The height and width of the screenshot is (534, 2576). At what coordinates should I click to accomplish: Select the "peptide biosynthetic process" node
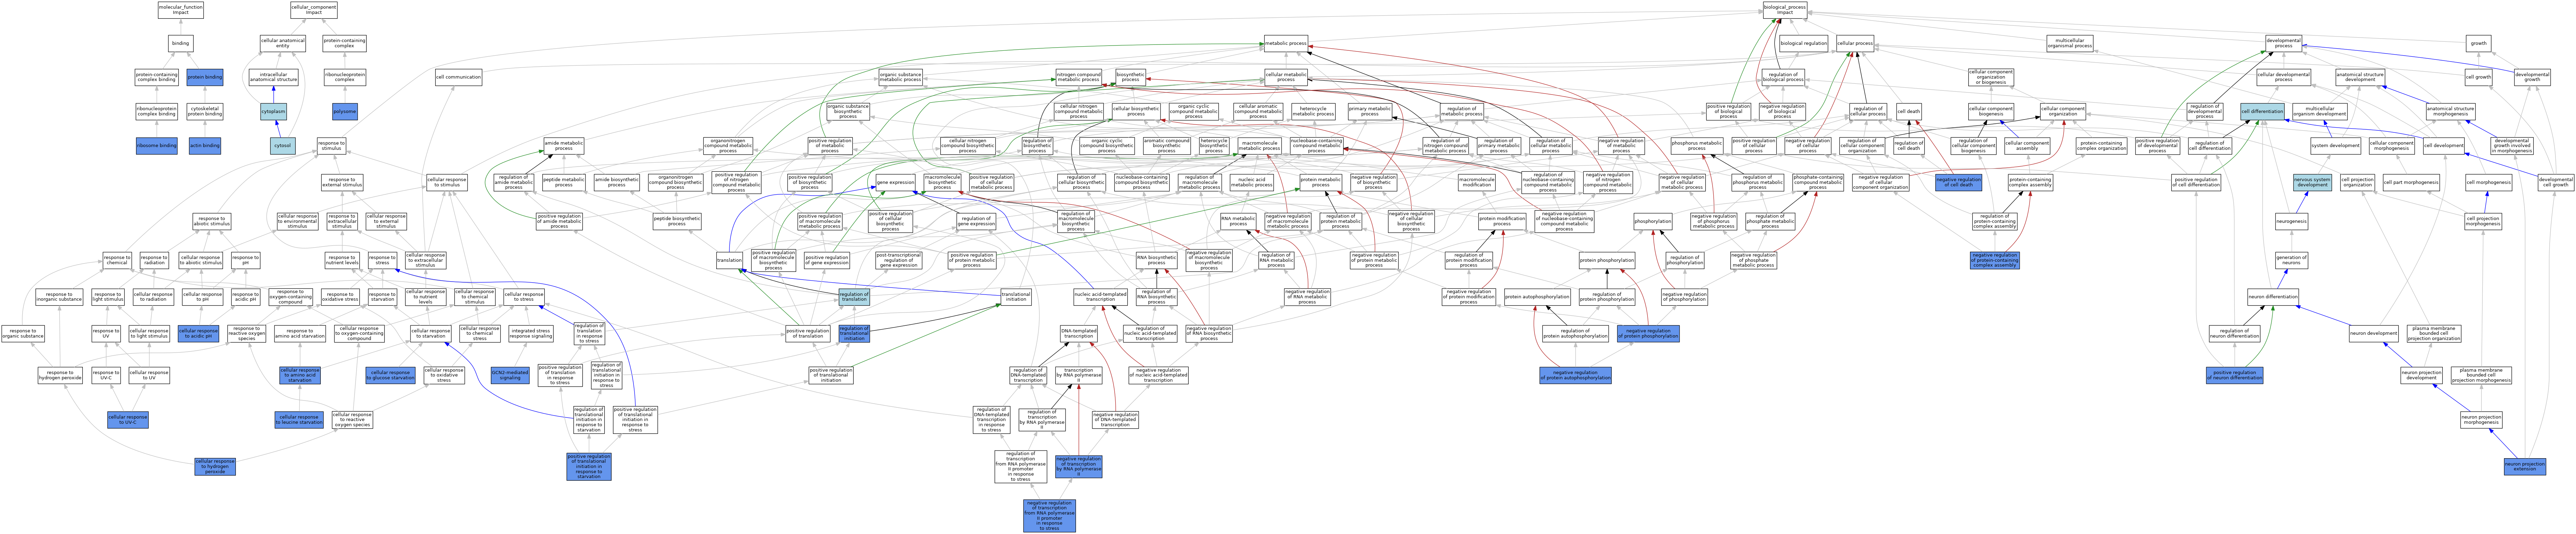coord(677,221)
